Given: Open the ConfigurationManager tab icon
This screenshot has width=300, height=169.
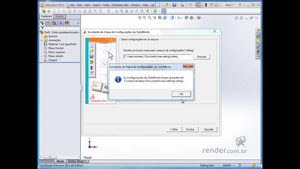Looking at the screenshot, I should click(x=54, y=23).
